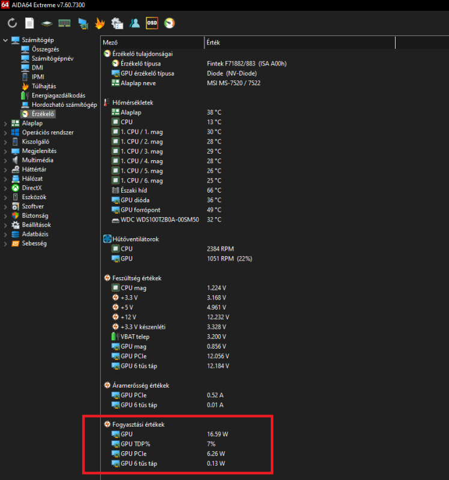Viewport: 449px width, 480px height.
Task: Open the Report document icon in toolbar
Action: (29, 23)
